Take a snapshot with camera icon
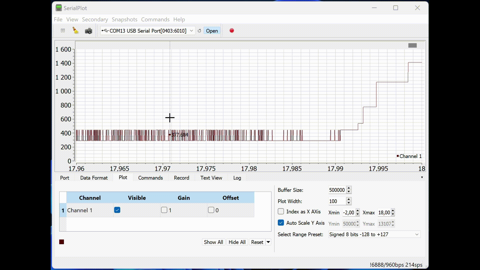 88,31
